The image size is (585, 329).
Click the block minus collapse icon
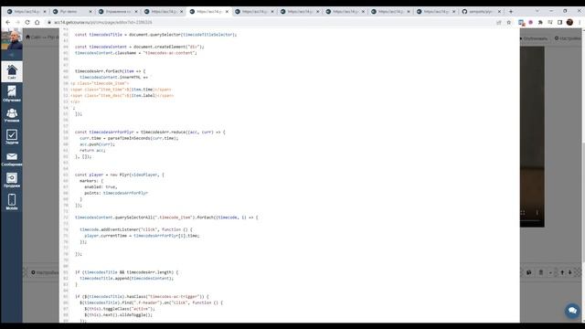(550, 272)
